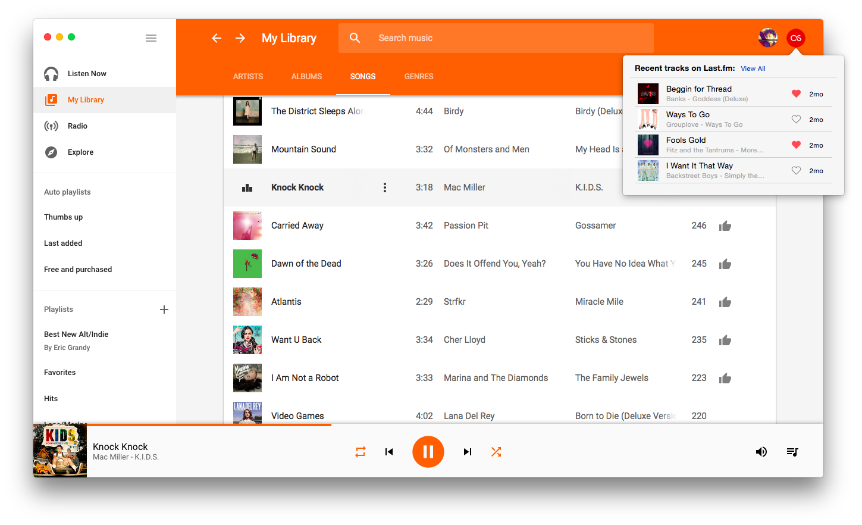Image resolution: width=862 pixels, height=525 pixels.
Task: Click artist Mac Miller in song row
Action: [x=465, y=187]
